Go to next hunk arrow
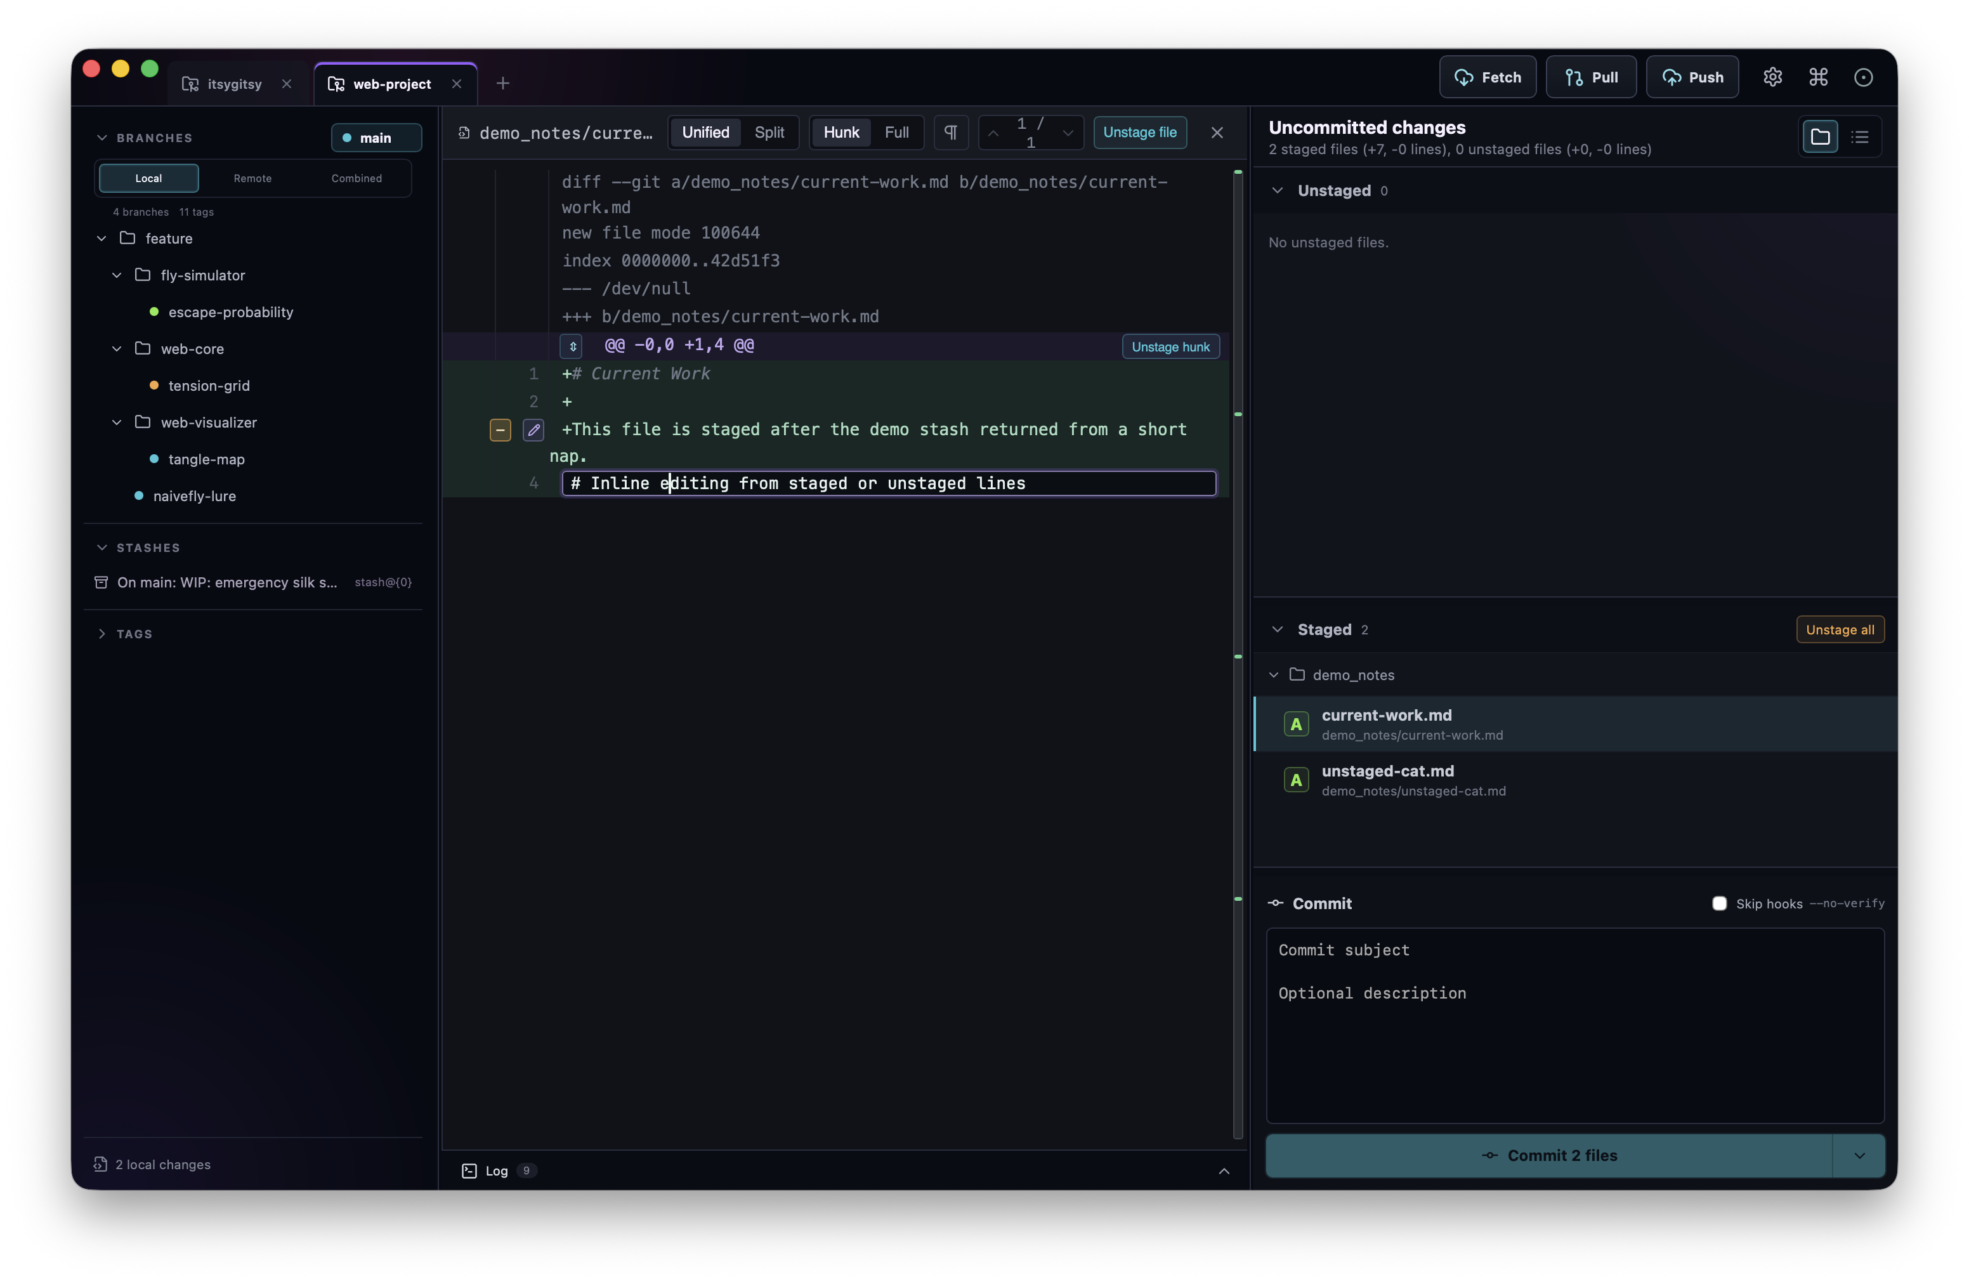 (1067, 133)
